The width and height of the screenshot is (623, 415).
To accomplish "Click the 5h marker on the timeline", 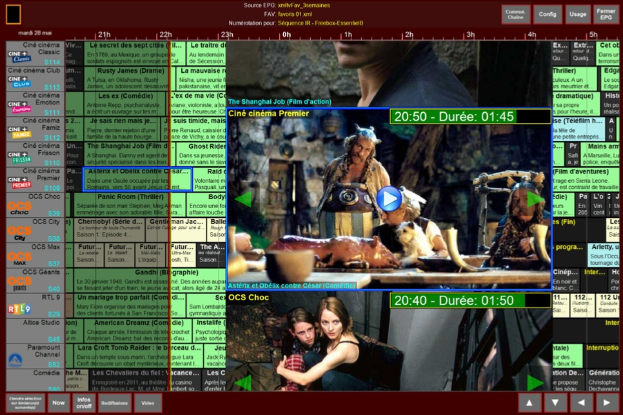I will pos(593,35).
